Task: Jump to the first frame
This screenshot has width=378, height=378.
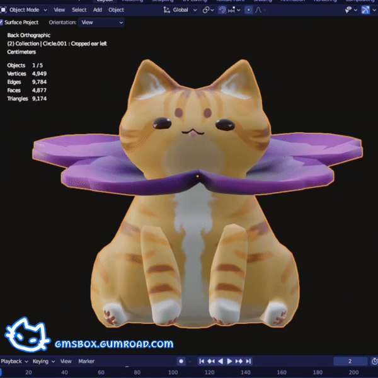Action: (x=202, y=361)
